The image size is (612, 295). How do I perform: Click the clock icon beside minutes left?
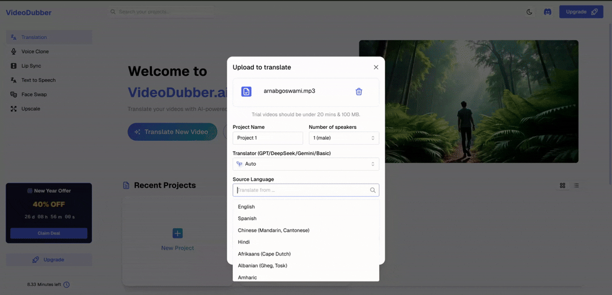coord(67,285)
